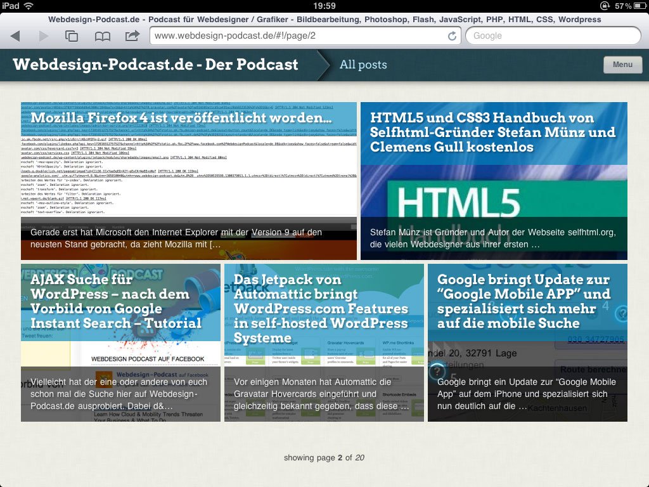Open the HTML5 und CSS3 Handbuch post
The width and height of the screenshot is (649, 487).
[x=492, y=132]
